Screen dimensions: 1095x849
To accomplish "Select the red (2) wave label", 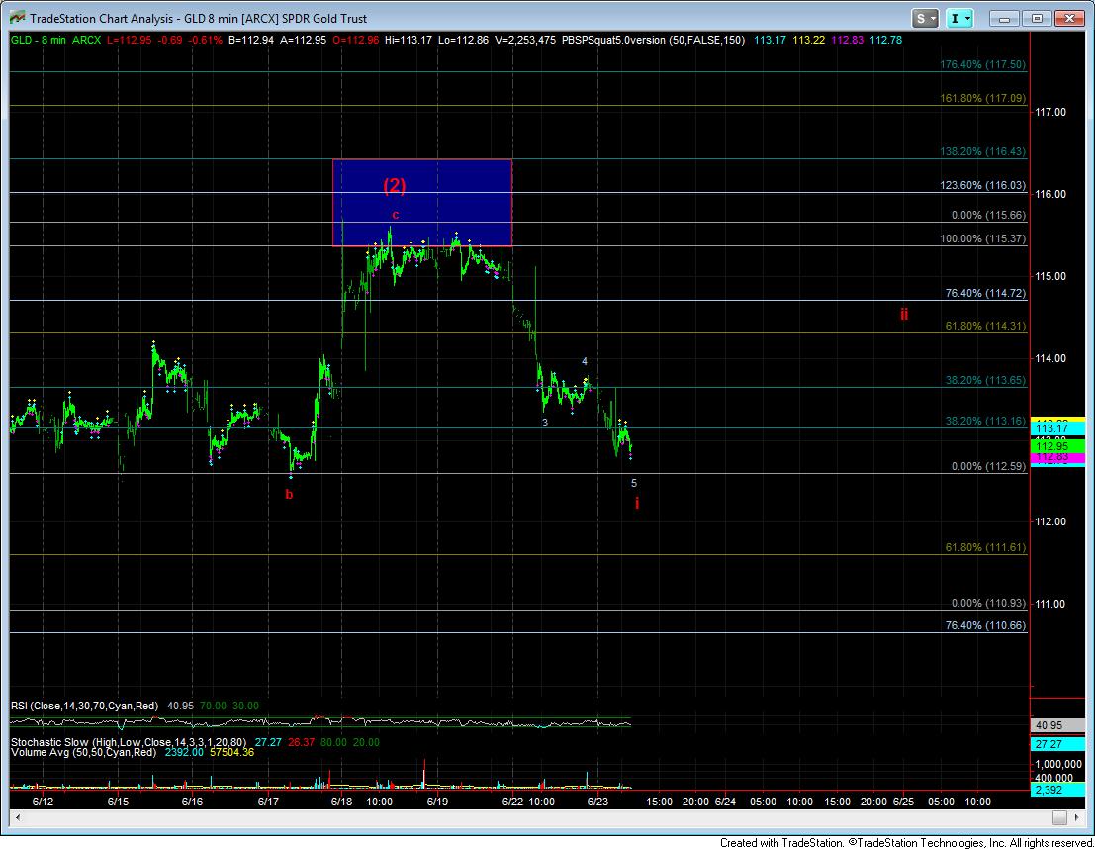I will [394, 185].
